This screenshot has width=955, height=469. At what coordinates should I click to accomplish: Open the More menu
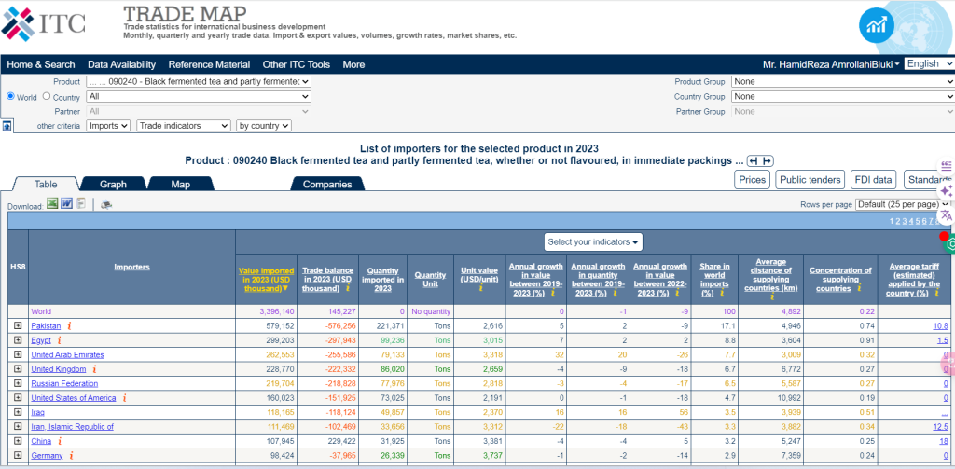tap(353, 64)
